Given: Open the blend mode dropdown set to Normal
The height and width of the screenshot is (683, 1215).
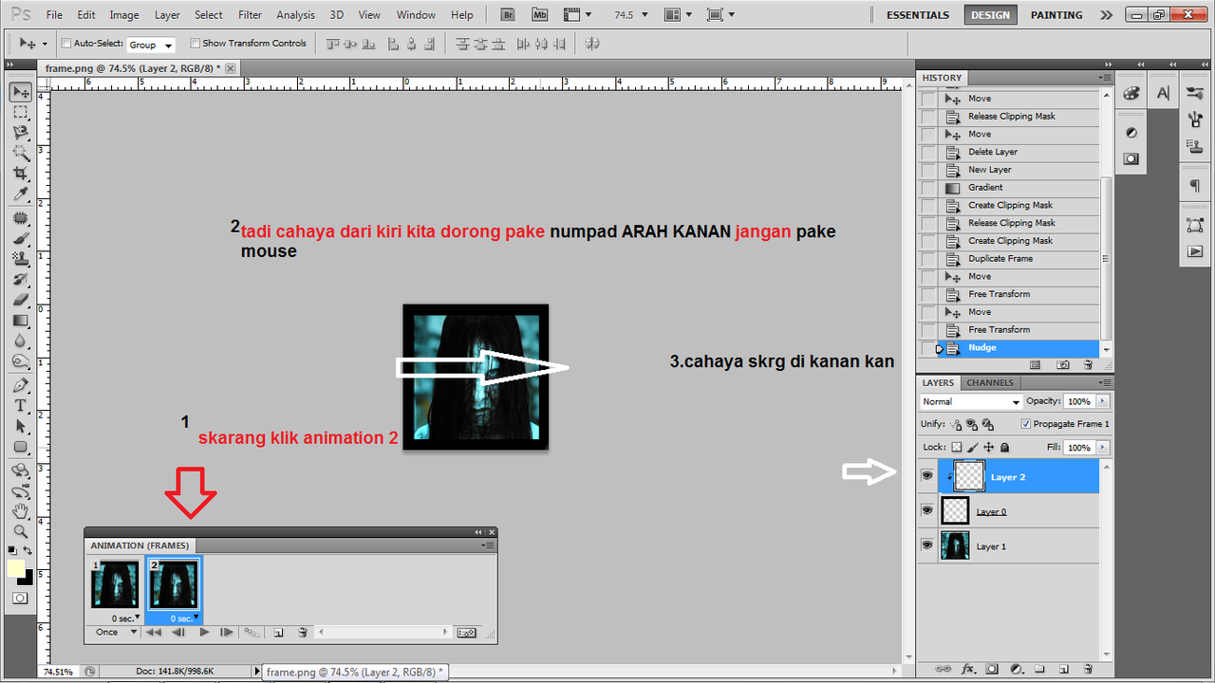Looking at the screenshot, I should [x=970, y=401].
